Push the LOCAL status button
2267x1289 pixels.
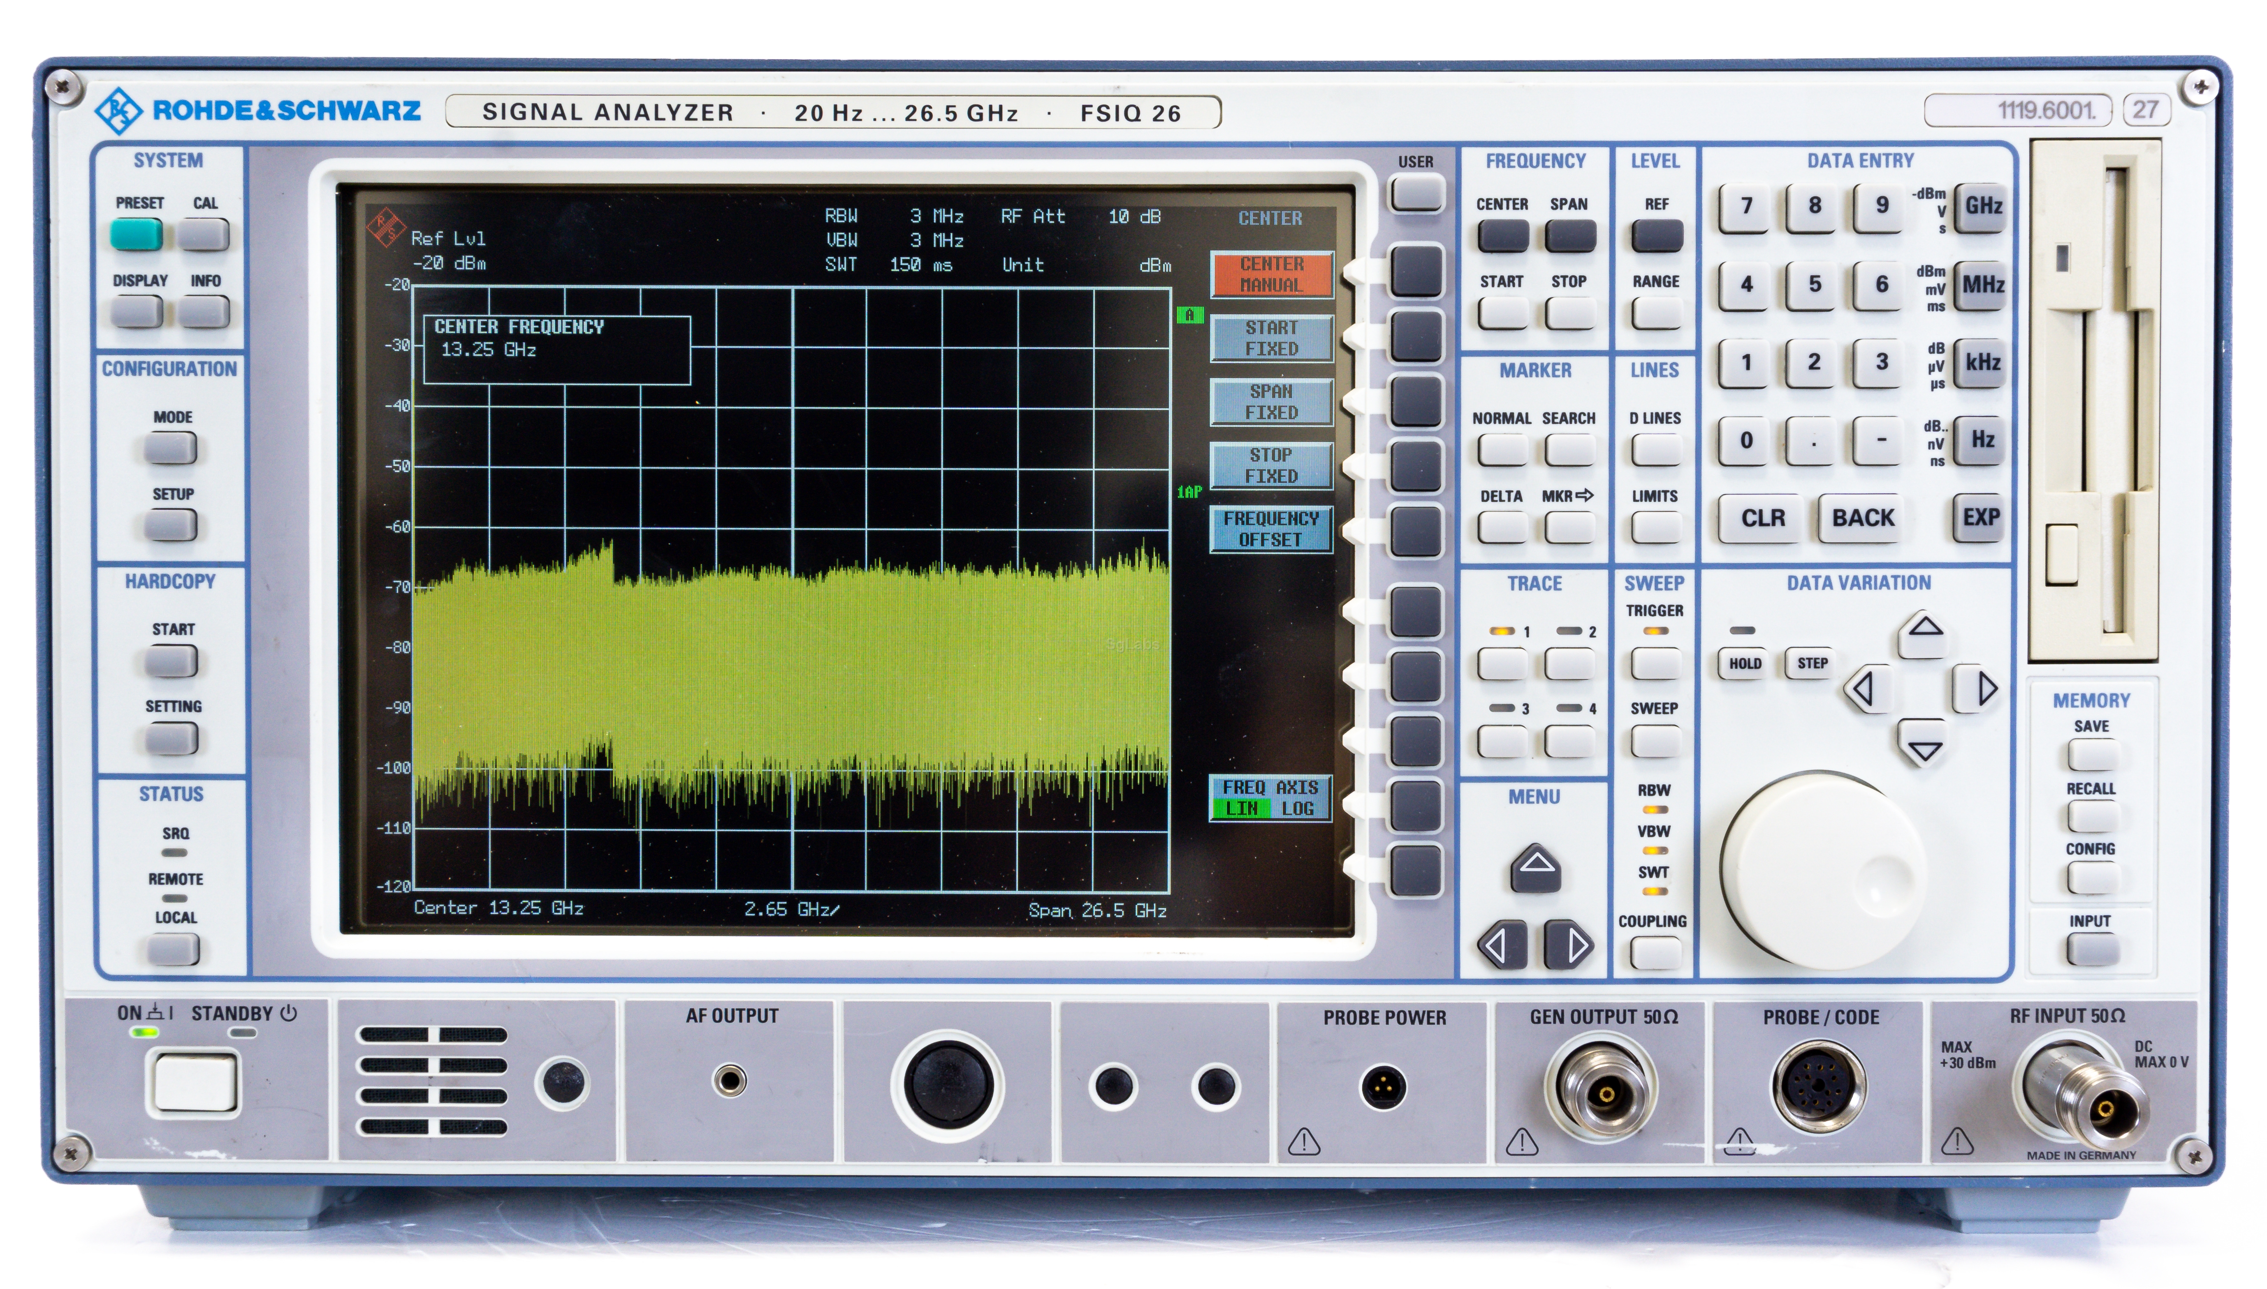pyautogui.click(x=173, y=950)
